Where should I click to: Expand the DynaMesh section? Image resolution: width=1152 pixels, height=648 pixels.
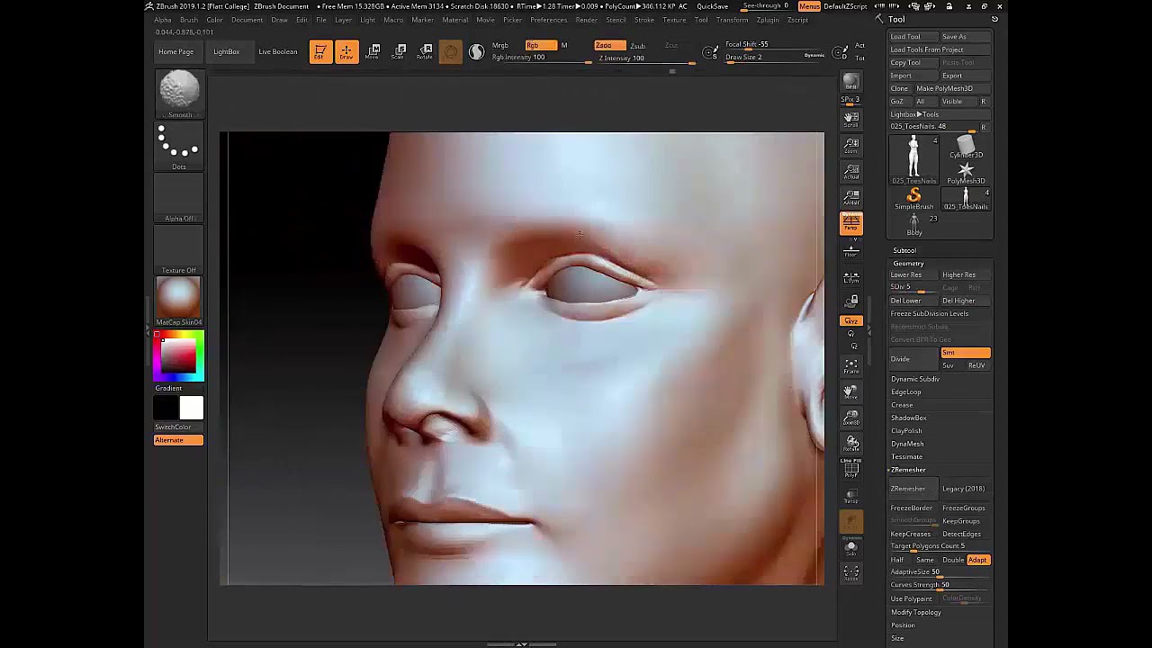tap(907, 444)
